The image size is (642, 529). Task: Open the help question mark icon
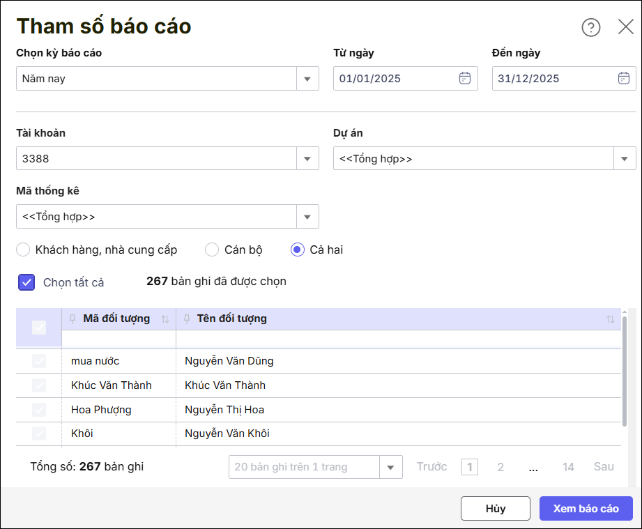coord(590,27)
